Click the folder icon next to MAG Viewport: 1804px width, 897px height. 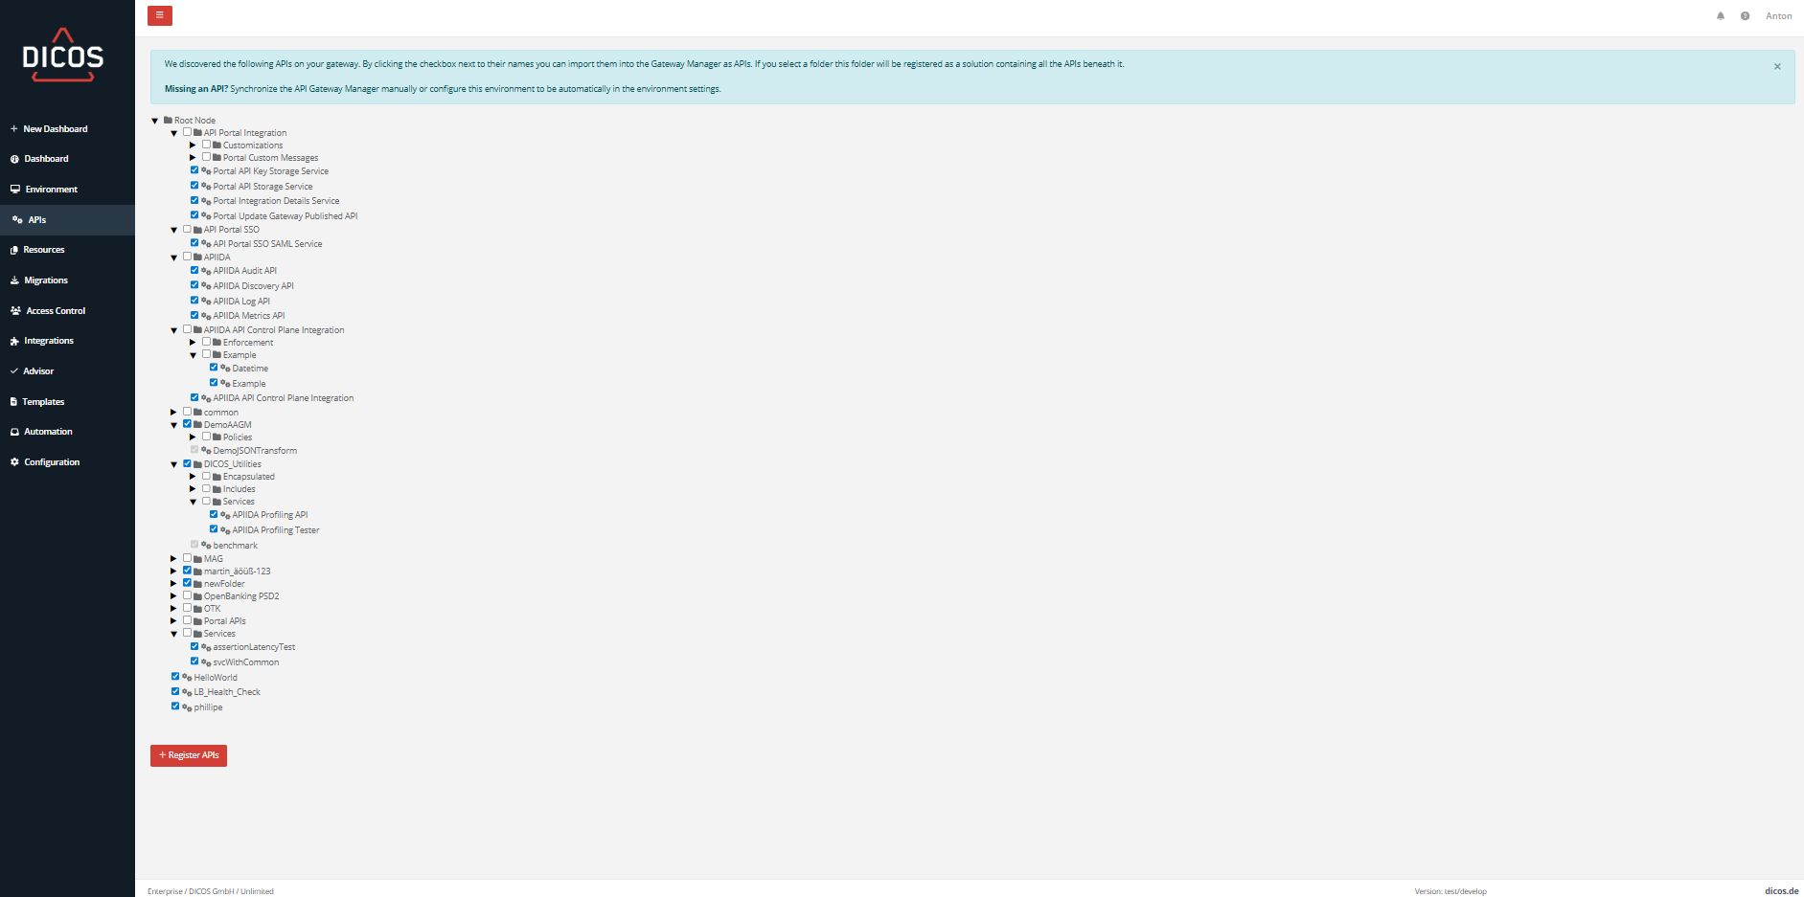click(197, 559)
